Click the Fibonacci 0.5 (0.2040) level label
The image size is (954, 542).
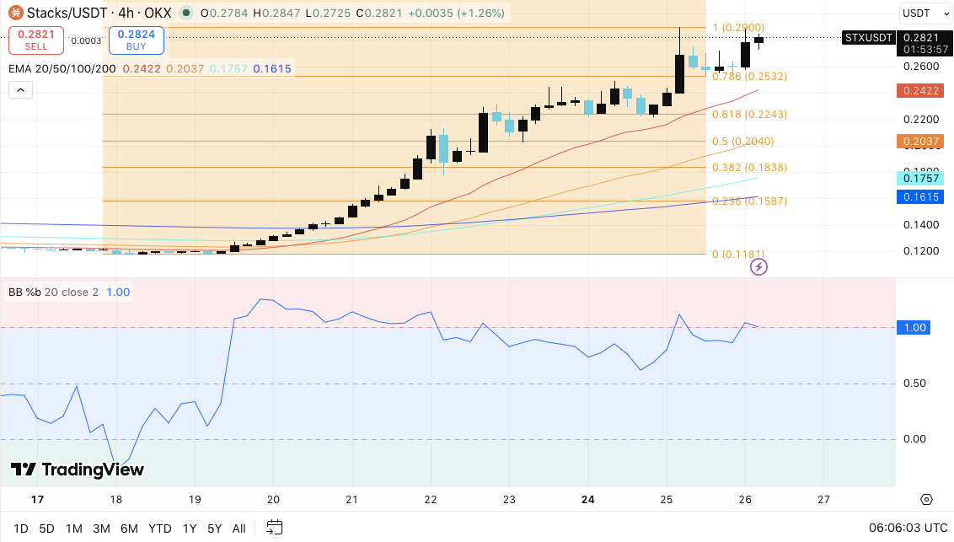[x=742, y=141]
